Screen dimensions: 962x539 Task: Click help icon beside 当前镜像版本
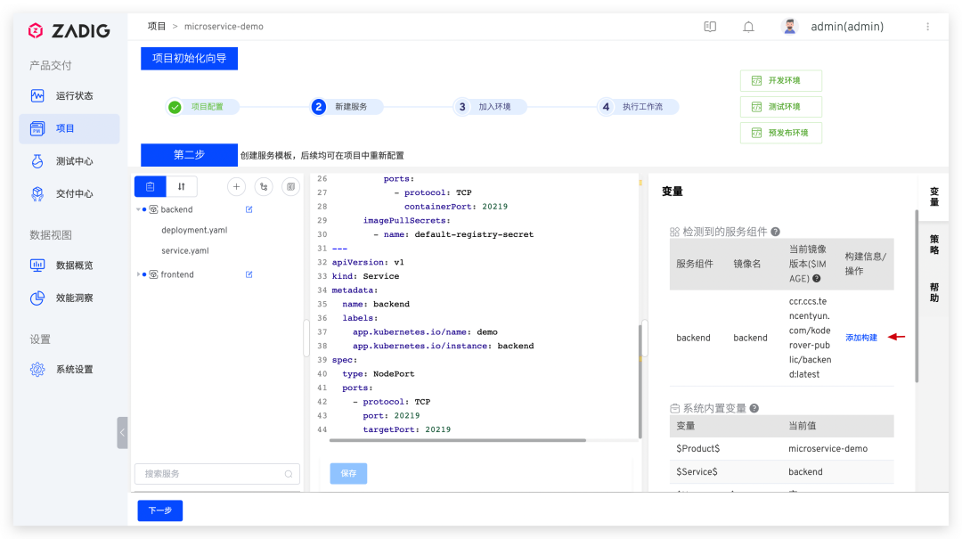[817, 279]
